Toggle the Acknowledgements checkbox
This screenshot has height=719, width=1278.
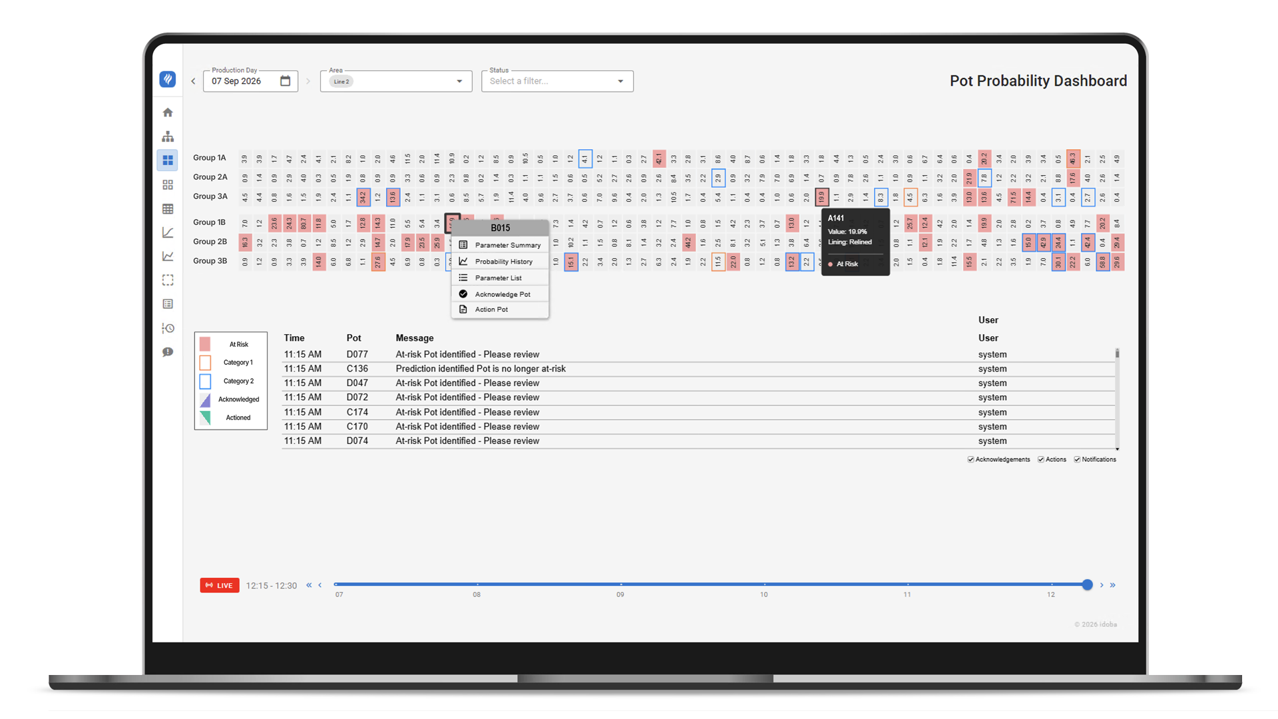tap(970, 459)
